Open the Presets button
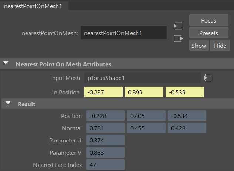Viewport: 234px width, 171px height. (x=208, y=33)
